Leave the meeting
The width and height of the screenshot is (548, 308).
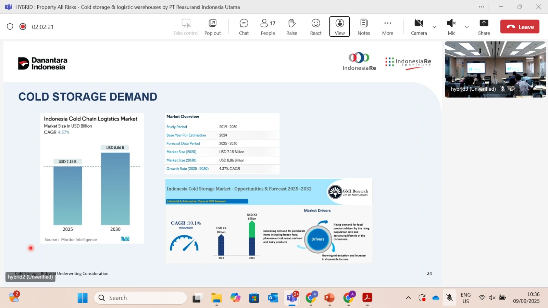520,27
